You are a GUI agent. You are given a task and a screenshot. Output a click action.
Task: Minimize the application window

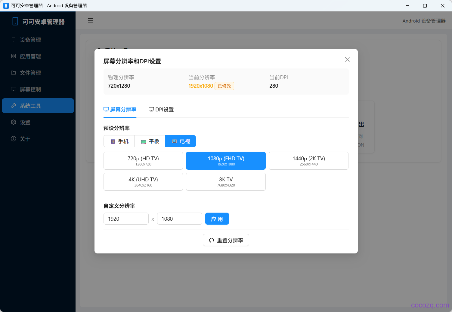[x=407, y=6]
